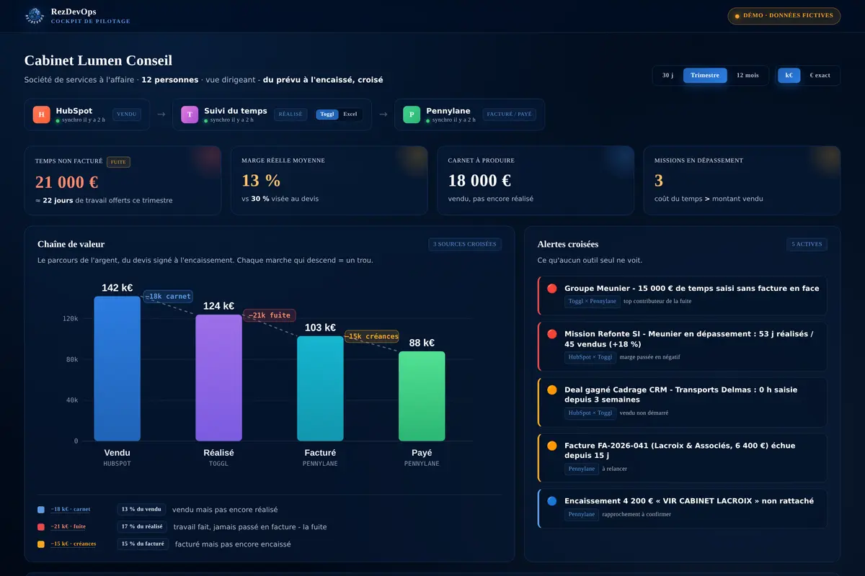Click red legend swatch for fuite
This screenshot has width=865, height=576.
coord(41,527)
